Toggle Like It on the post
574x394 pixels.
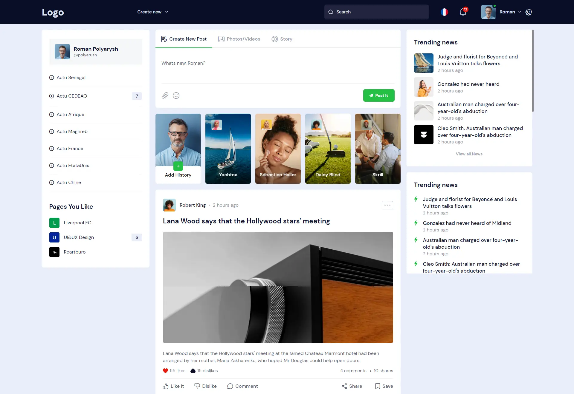[173, 386]
